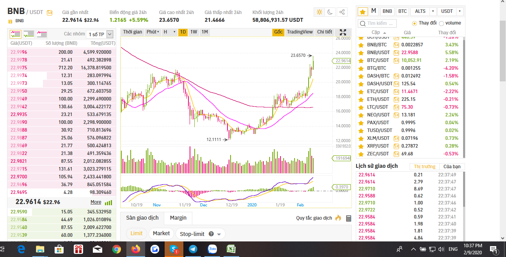The image size is (506, 257).
Task: Select the M margin market tab
Action: (x=374, y=11)
